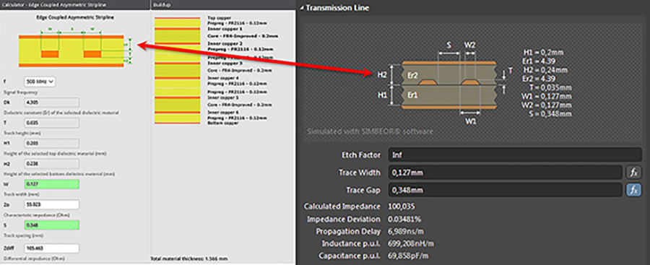
Task: Edit the Trace Gap value 0,348mm
Action: [x=506, y=190]
